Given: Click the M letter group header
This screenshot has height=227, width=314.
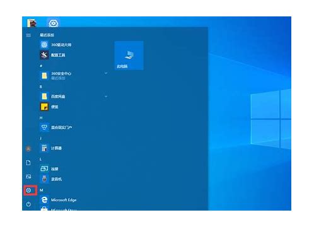Looking at the screenshot, I should [x=41, y=190].
